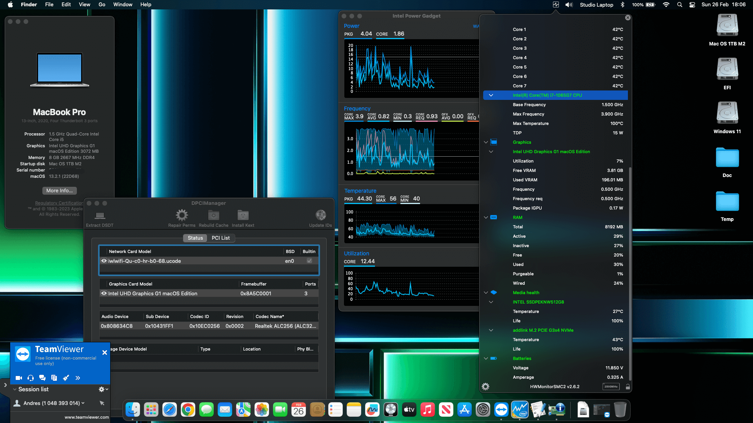The image size is (753, 423).
Task: Toggle eye icon for iwlwifi network card
Action: point(104,261)
